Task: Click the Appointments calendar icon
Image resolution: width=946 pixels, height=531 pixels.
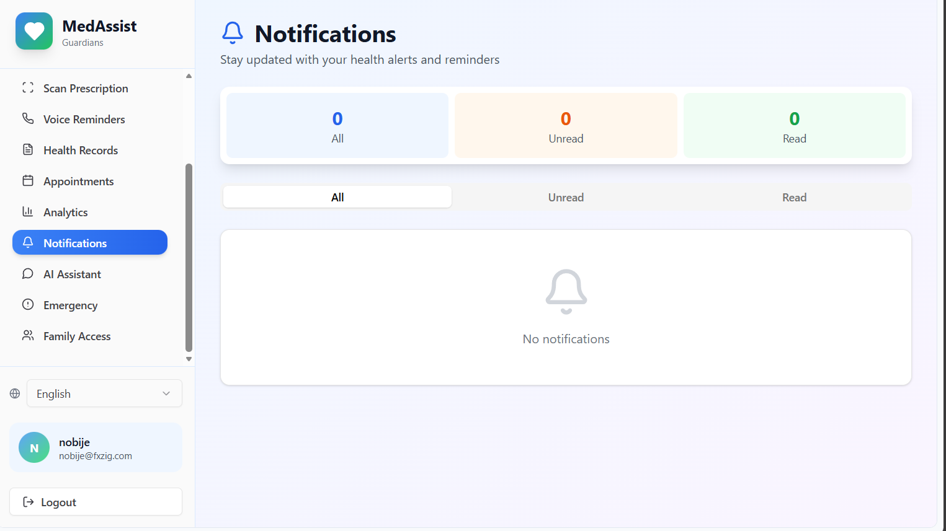Action: point(28,181)
